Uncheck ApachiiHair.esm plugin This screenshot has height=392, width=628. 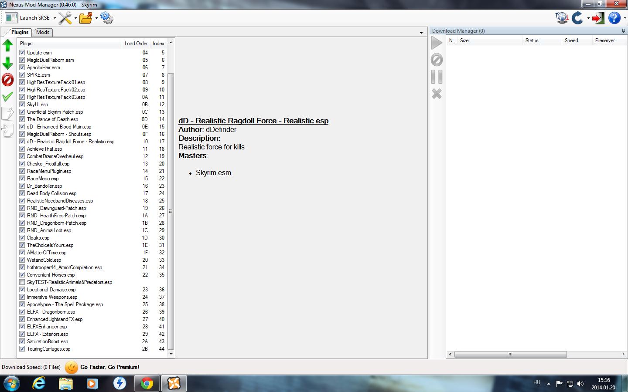[x=22, y=68]
